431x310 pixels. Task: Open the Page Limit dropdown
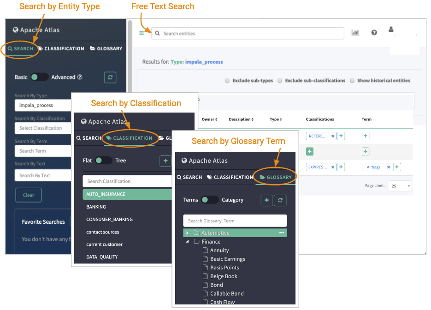400,186
